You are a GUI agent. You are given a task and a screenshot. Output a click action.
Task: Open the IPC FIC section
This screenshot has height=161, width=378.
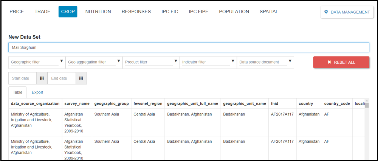pos(170,12)
